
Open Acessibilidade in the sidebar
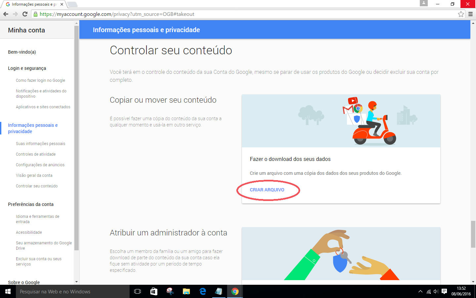[29, 232]
